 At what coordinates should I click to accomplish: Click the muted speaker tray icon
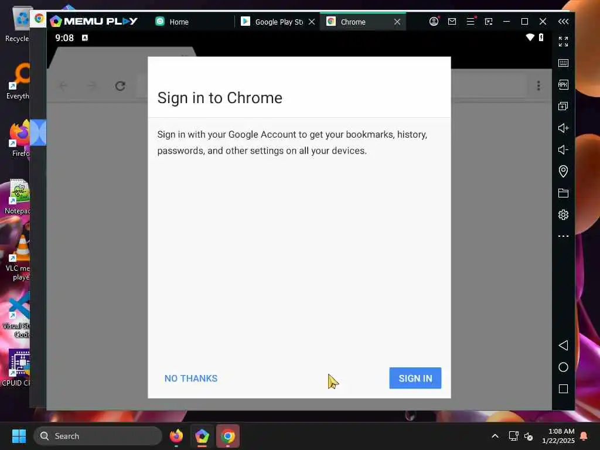(529, 436)
